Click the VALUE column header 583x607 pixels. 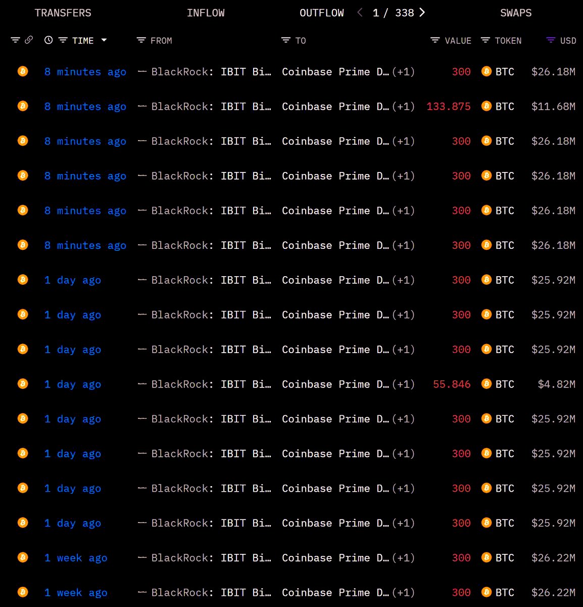(x=458, y=40)
